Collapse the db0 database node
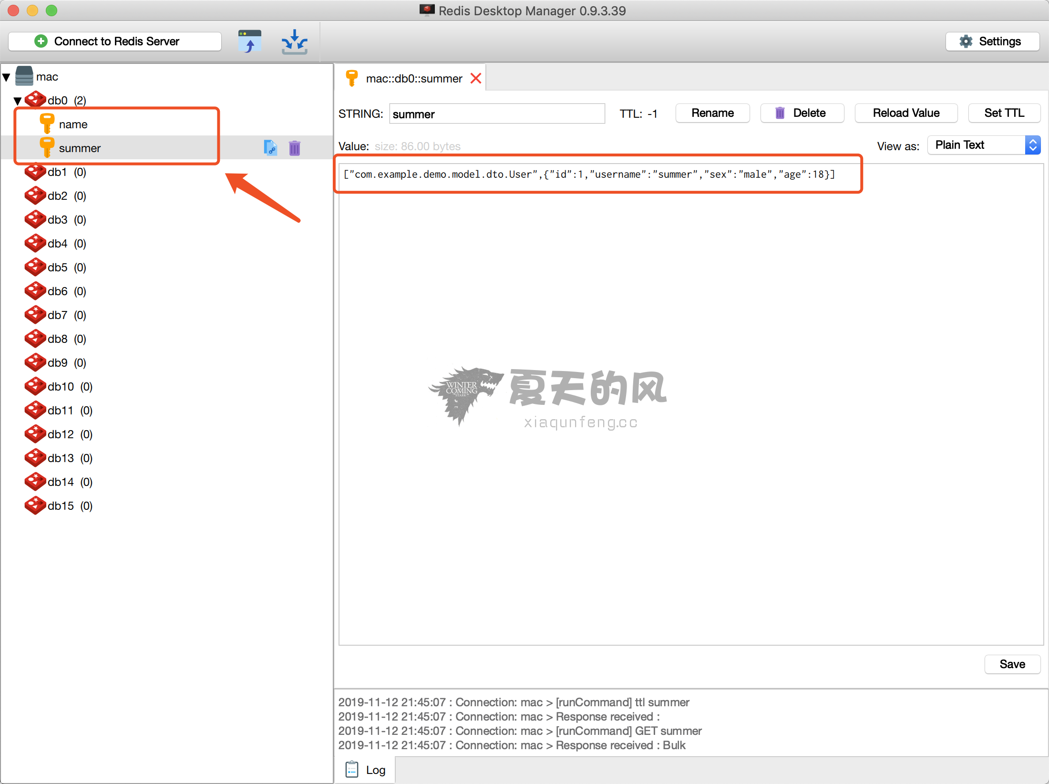 click(18, 101)
